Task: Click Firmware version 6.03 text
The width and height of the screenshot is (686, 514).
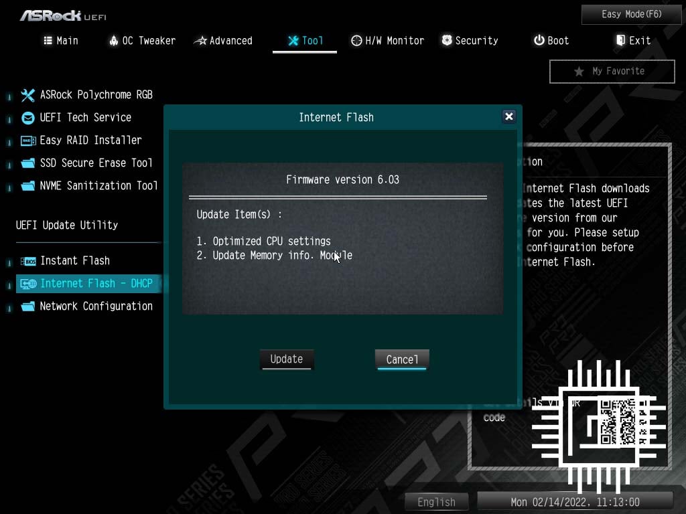Action: [x=342, y=179]
